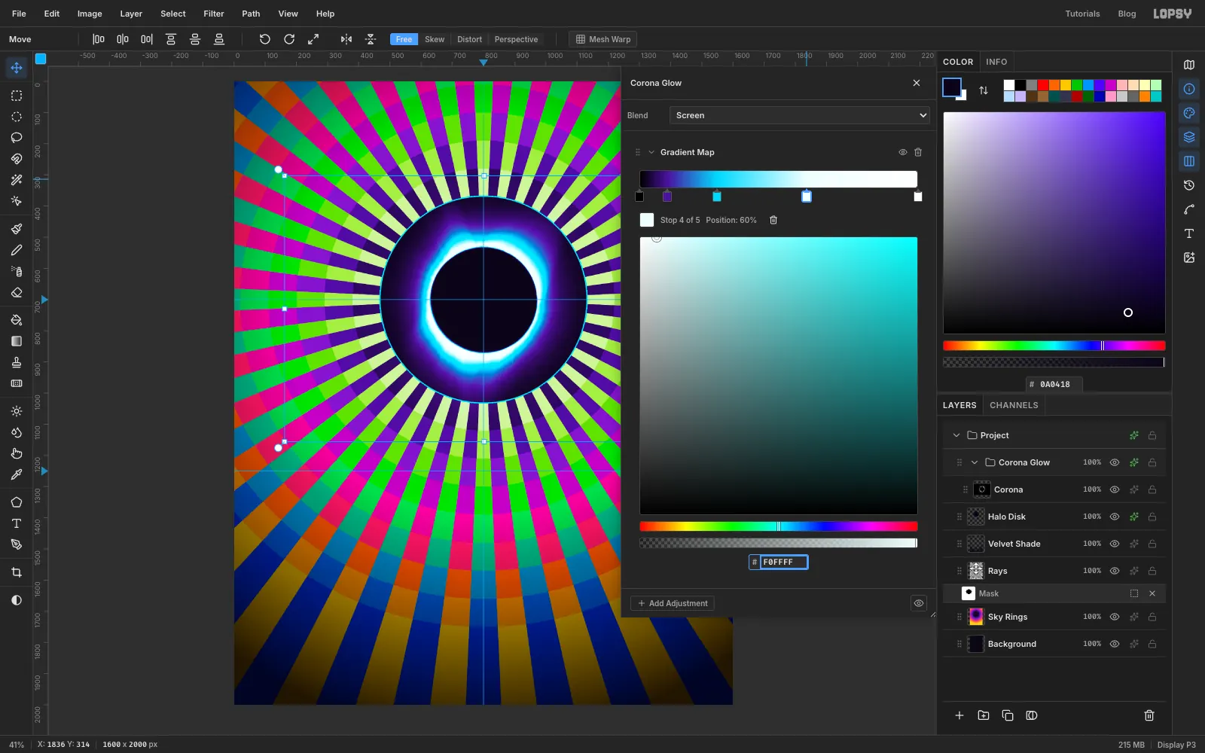
Task: Select the clone stamp tool
Action: (17, 362)
